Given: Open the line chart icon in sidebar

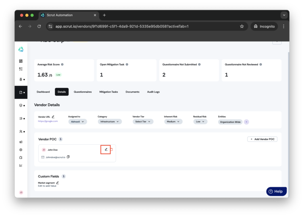Looking at the screenshot, I should coord(21,165).
